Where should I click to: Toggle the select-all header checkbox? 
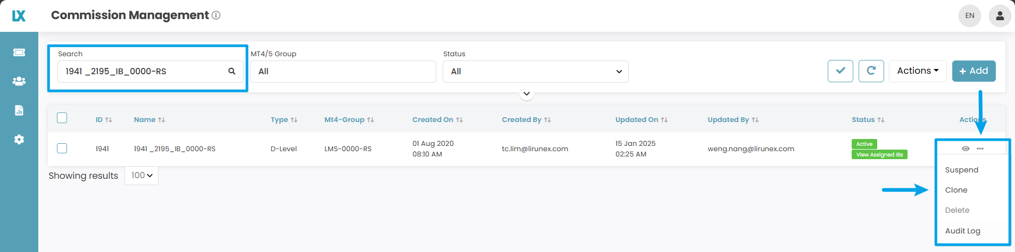tap(62, 118)
